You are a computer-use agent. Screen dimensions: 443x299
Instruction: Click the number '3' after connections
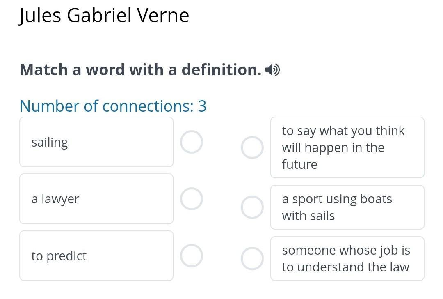click(202, 106)
